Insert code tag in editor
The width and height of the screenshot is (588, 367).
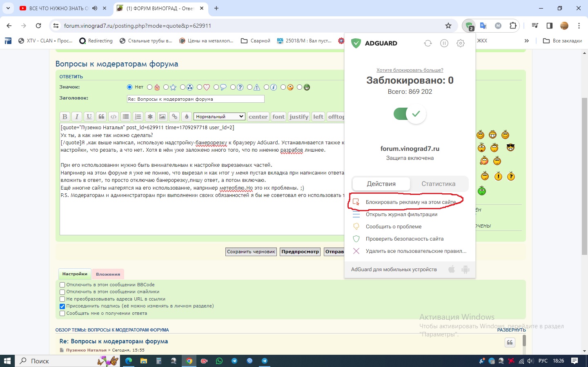(x=114, y=117)
